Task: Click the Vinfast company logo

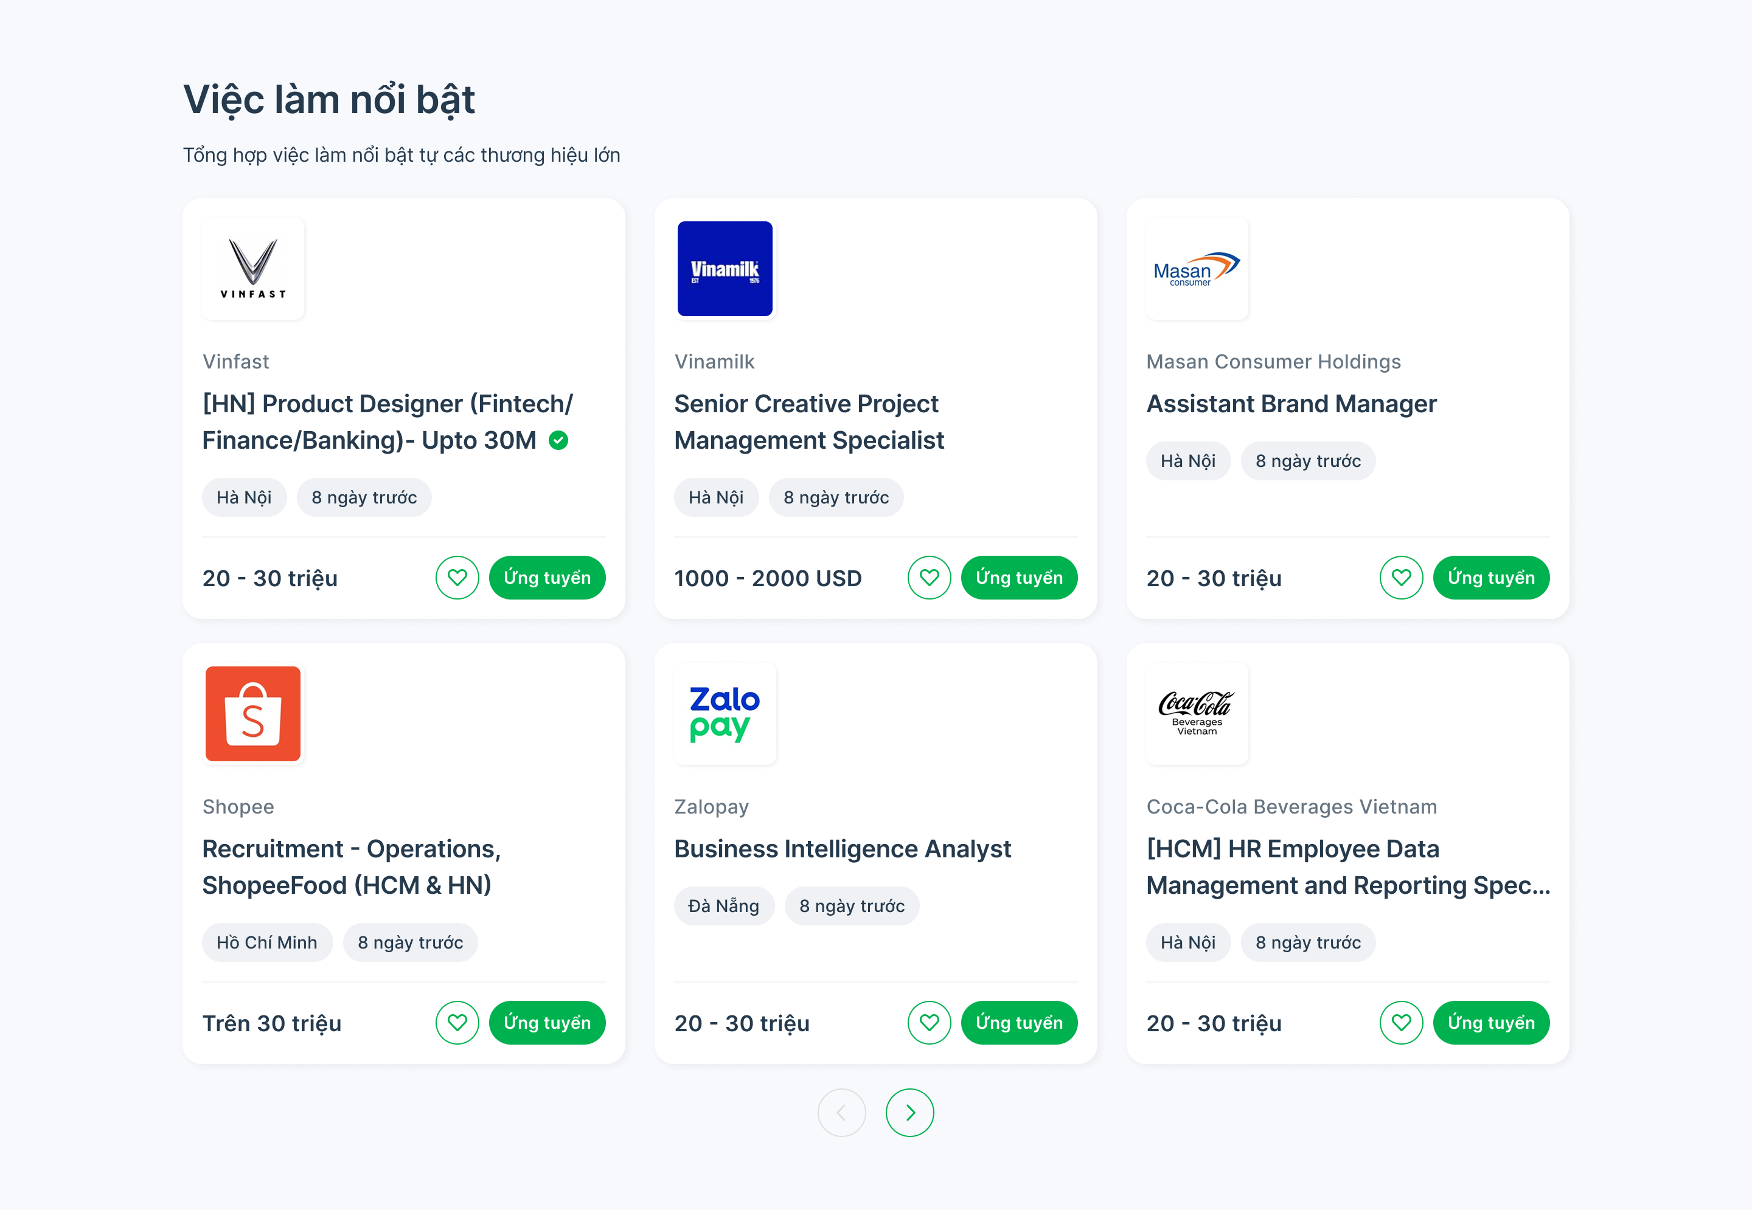Action: (x=253, y=268)
